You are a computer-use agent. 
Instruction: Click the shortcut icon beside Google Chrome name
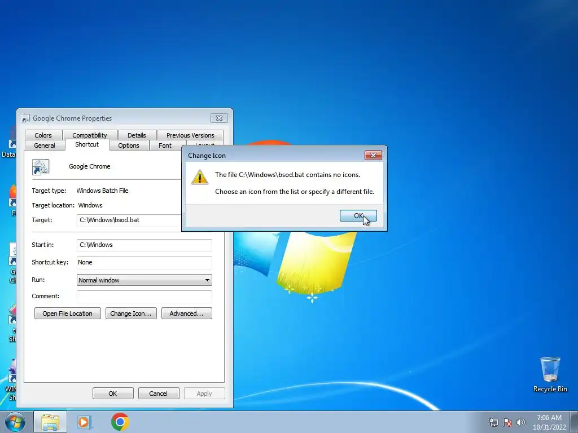coord(41,167)
